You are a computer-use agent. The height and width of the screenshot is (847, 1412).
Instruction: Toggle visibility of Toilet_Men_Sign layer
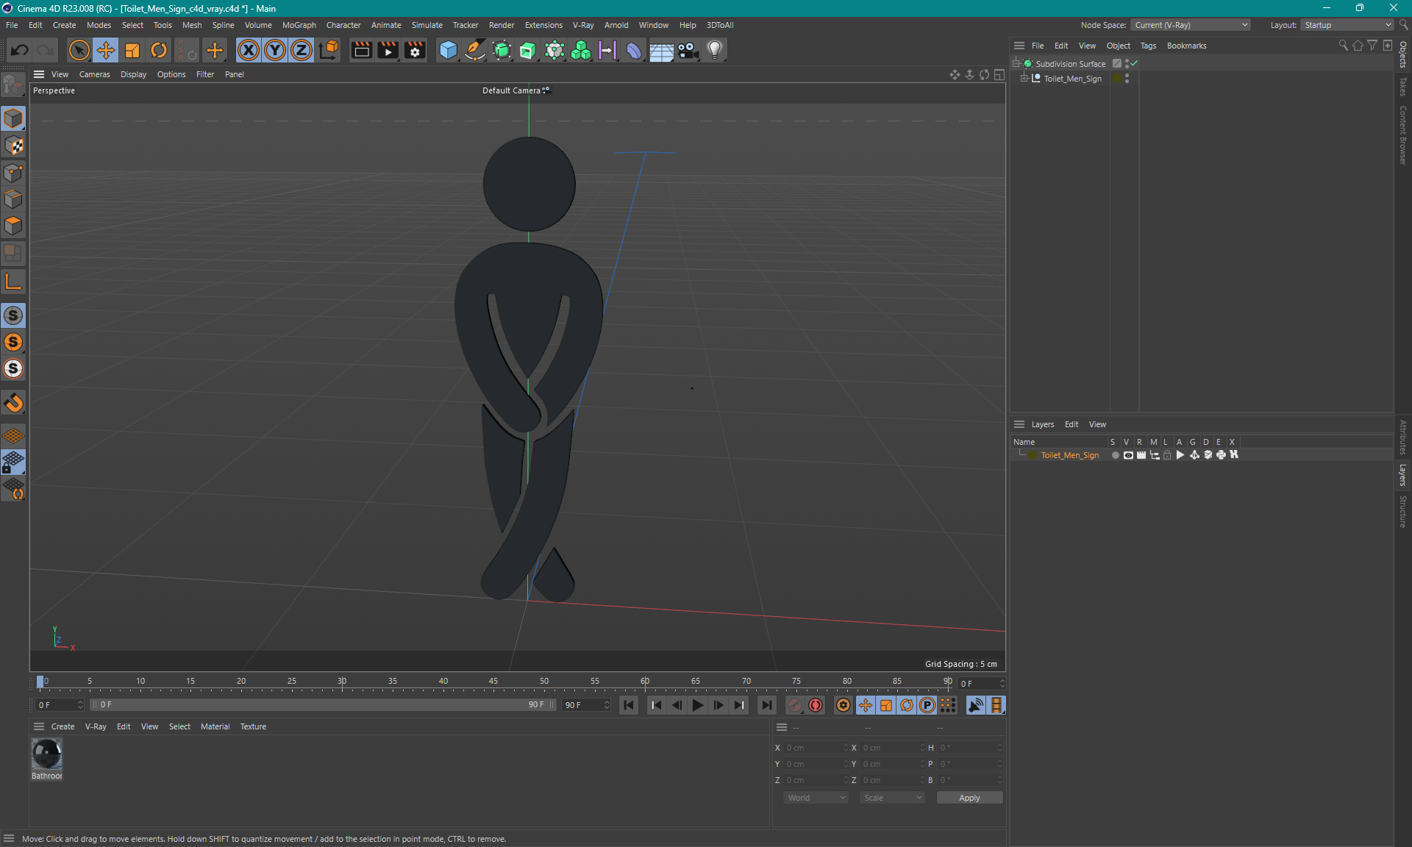tap(1127, 455)
